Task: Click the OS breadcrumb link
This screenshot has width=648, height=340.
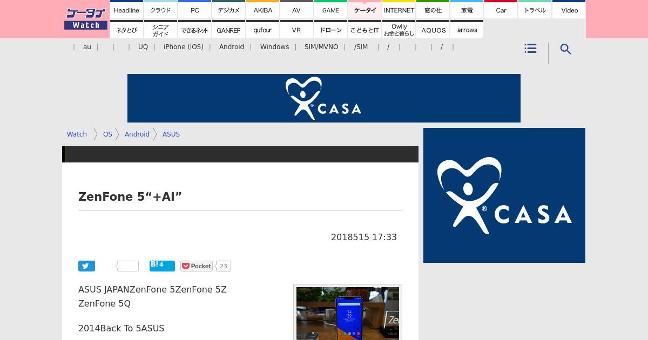Action: [107, 134]
